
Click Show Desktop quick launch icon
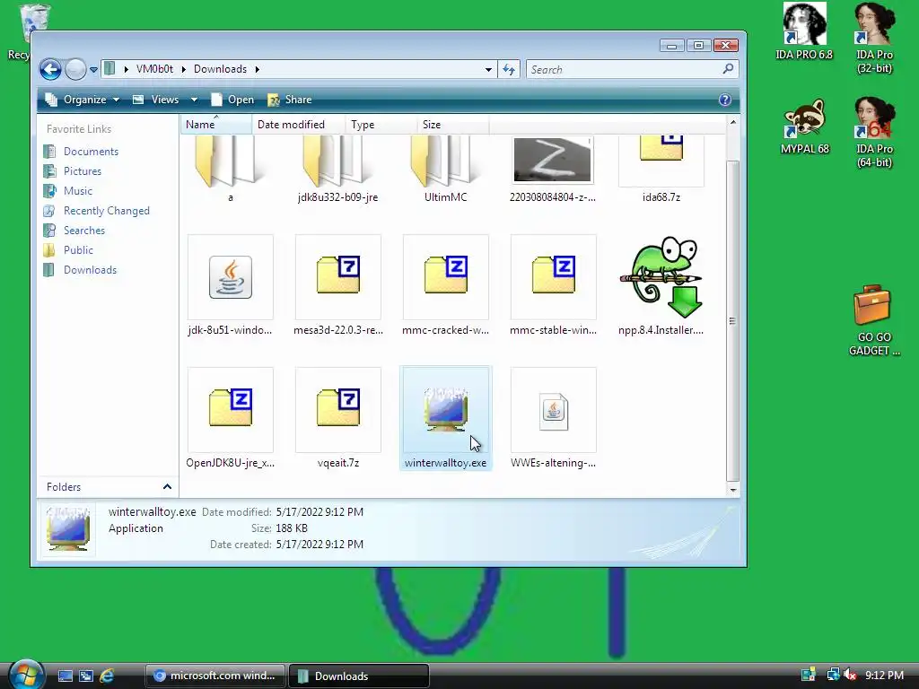click(65, 676)
